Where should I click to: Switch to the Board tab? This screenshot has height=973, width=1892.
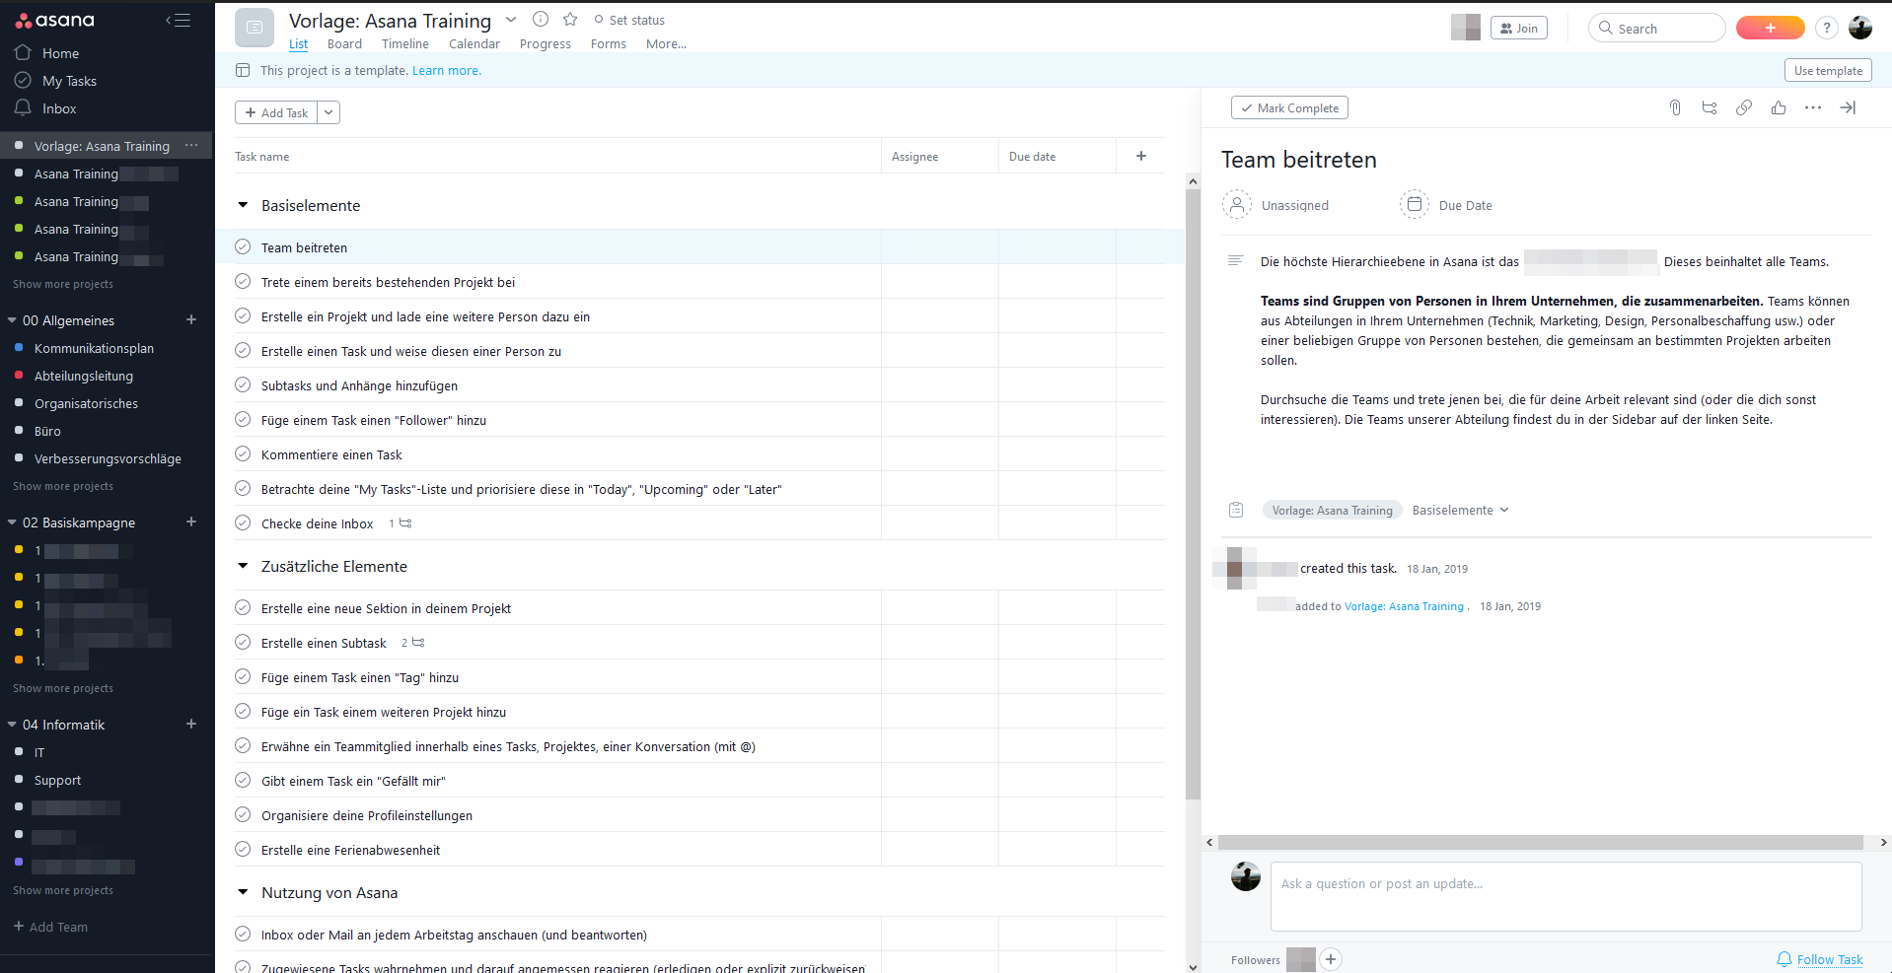[x=344, y=43]
